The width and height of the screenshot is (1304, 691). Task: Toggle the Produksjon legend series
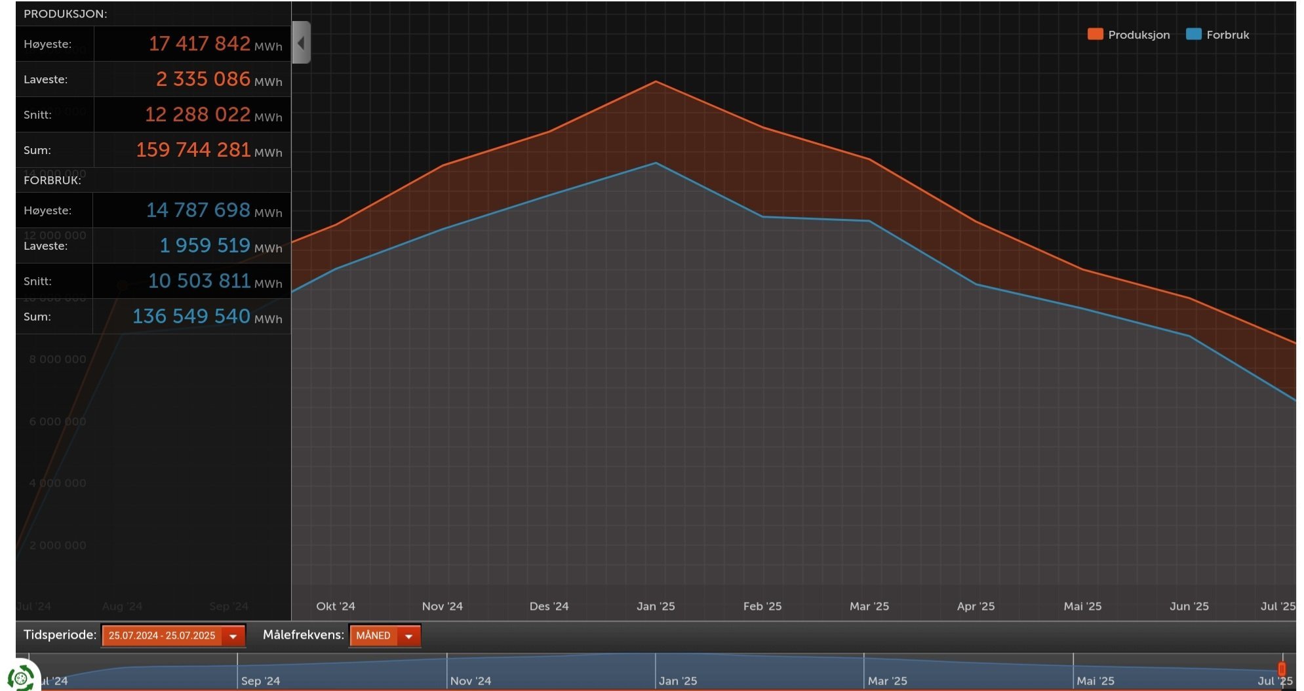point(1129,35)
